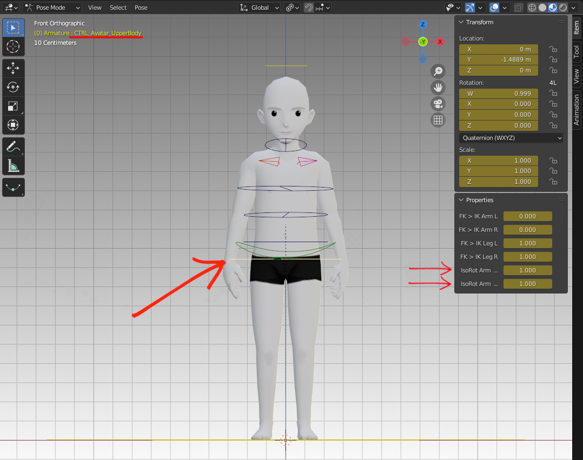The width and height of the screenshot is (583, 460).
Task: Activate the Rotate tool
Action: coord(13,86)
